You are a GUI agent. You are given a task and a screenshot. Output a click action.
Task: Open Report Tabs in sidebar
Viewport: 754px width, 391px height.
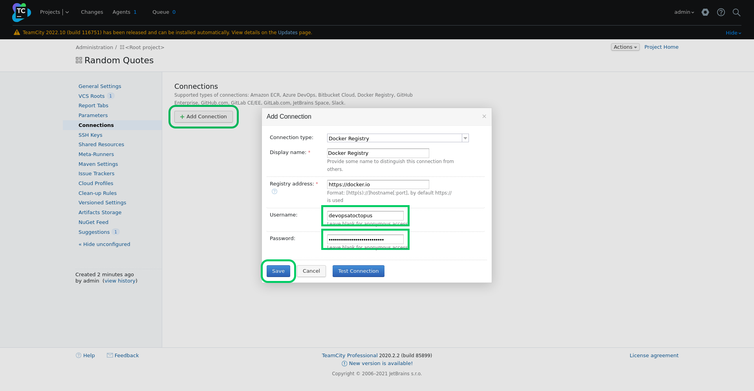click(x=93, y=105)
